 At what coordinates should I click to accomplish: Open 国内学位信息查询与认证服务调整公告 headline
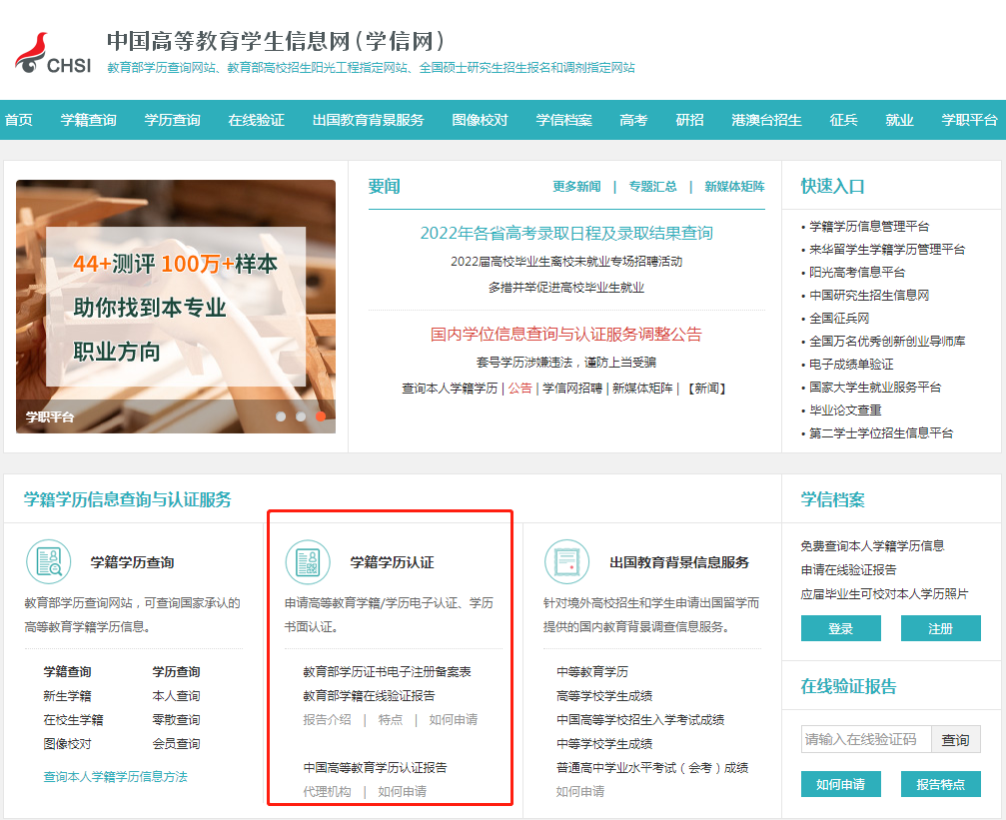point(566,335)
